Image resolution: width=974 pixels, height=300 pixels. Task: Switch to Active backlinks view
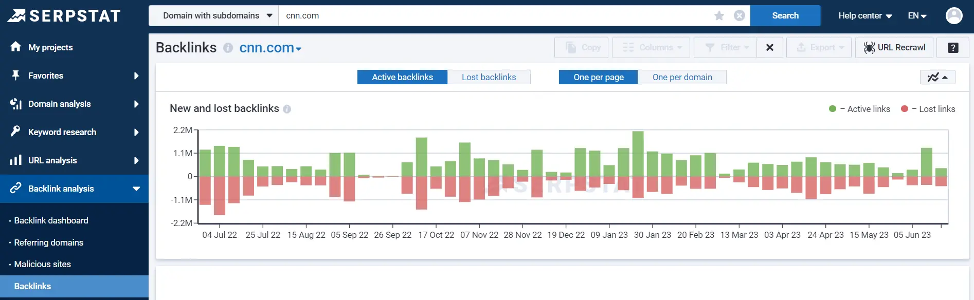(402, 77)
